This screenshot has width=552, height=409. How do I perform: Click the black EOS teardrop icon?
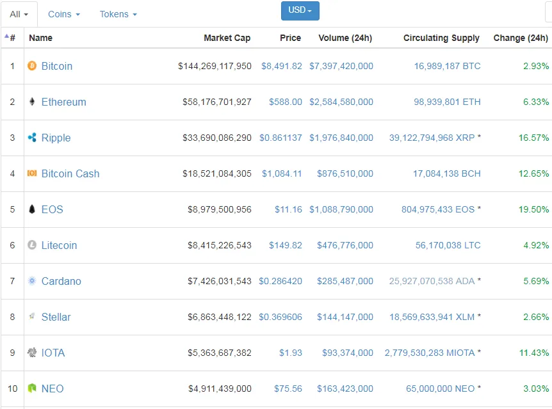[32, 209]
